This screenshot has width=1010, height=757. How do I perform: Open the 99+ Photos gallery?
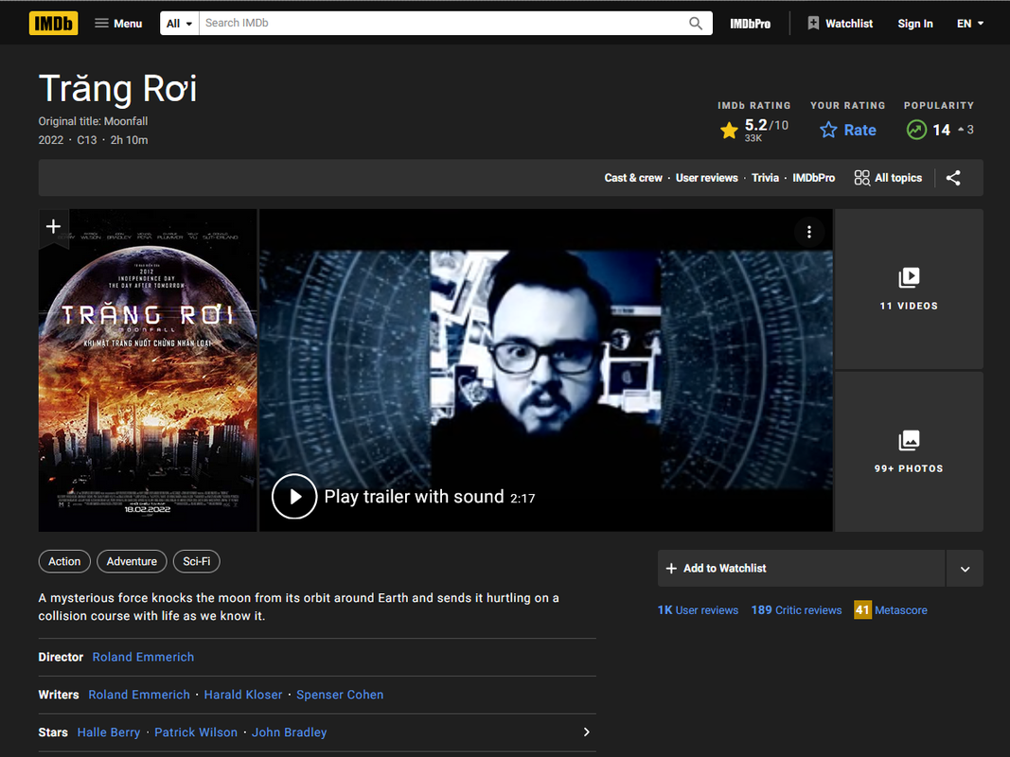(x=909, y=452)
